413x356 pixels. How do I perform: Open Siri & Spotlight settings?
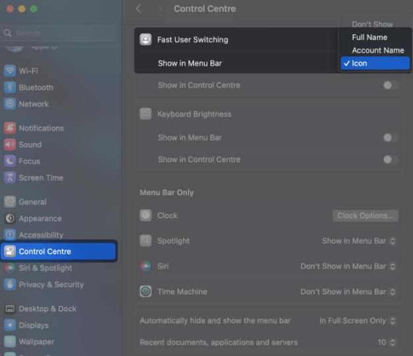point(46,268)
